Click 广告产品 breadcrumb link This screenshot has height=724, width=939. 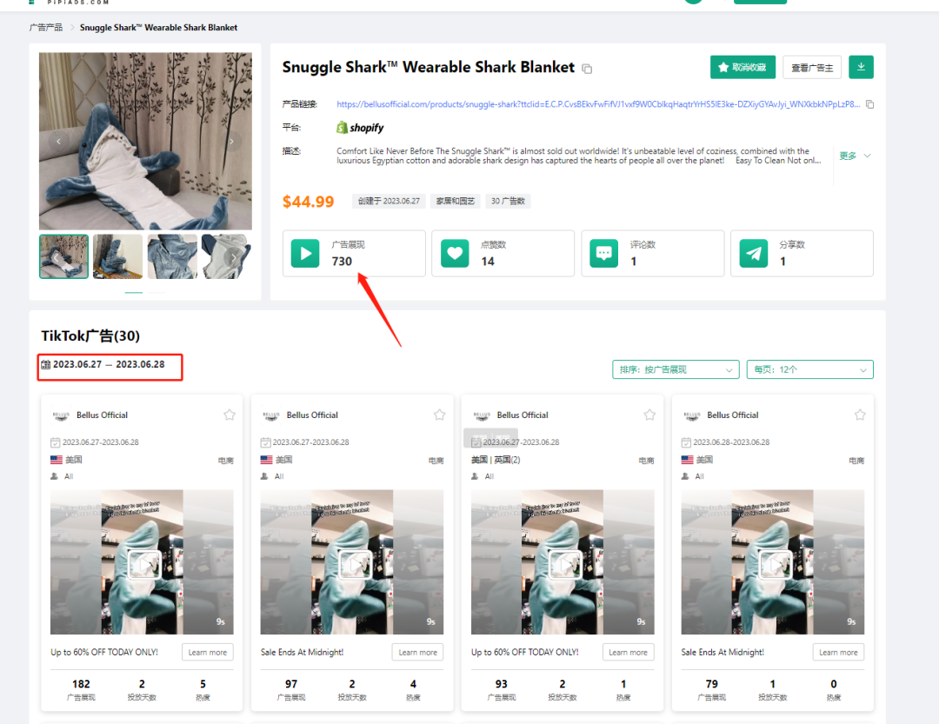45,28
